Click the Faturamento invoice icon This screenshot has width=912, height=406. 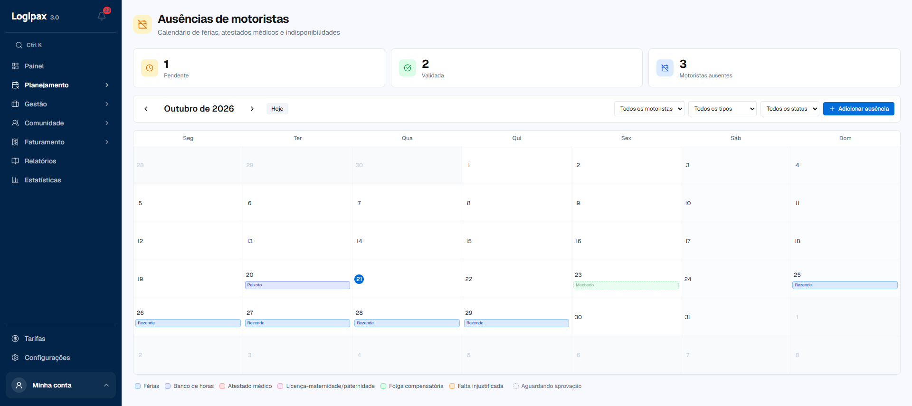tap(15, 142)
